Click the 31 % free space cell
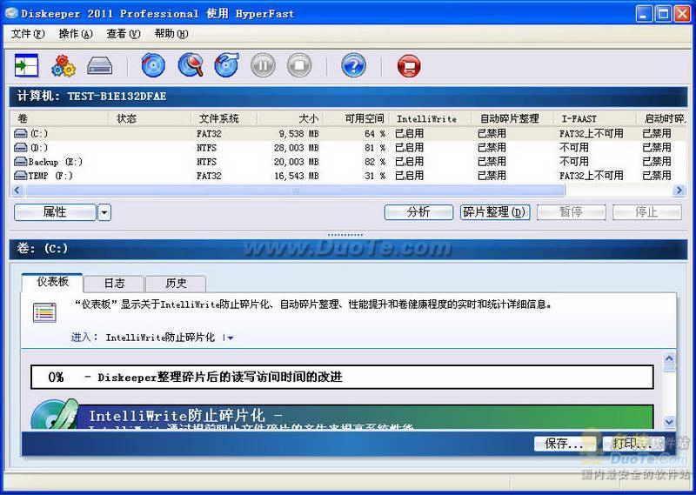Image resolution: width=696 pixels, height=495 pixels. (375, 177)
